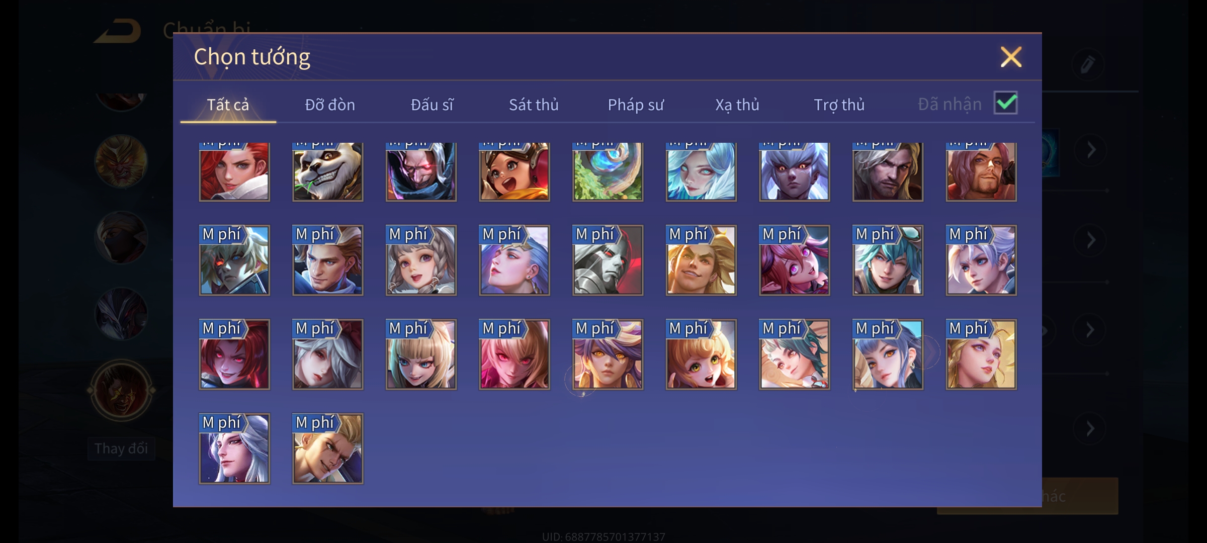Pick the armored knight hero with red hood
Viewport: 1207px width, 543px height.
[x=608, y=260]
